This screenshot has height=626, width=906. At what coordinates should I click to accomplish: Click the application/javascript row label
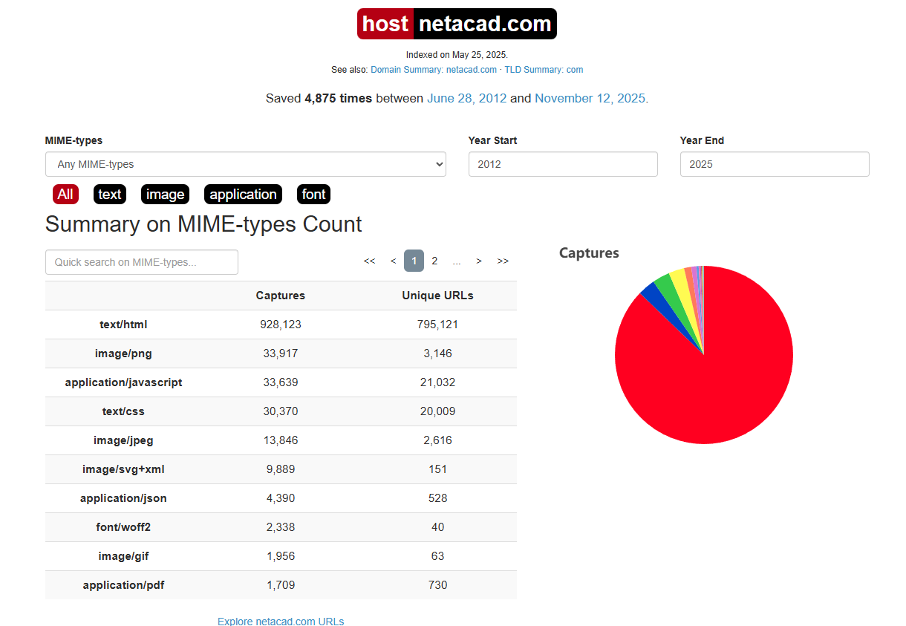tap(123, 382)
